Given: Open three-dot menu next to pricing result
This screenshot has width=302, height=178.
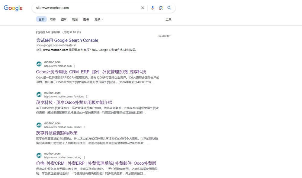Looking at the screenshot, I should (84, 157).
